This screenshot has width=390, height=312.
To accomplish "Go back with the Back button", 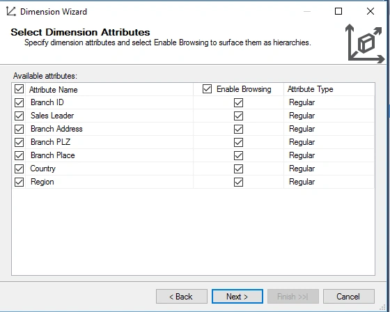I will pyautogui.click(x=182, y=296).
